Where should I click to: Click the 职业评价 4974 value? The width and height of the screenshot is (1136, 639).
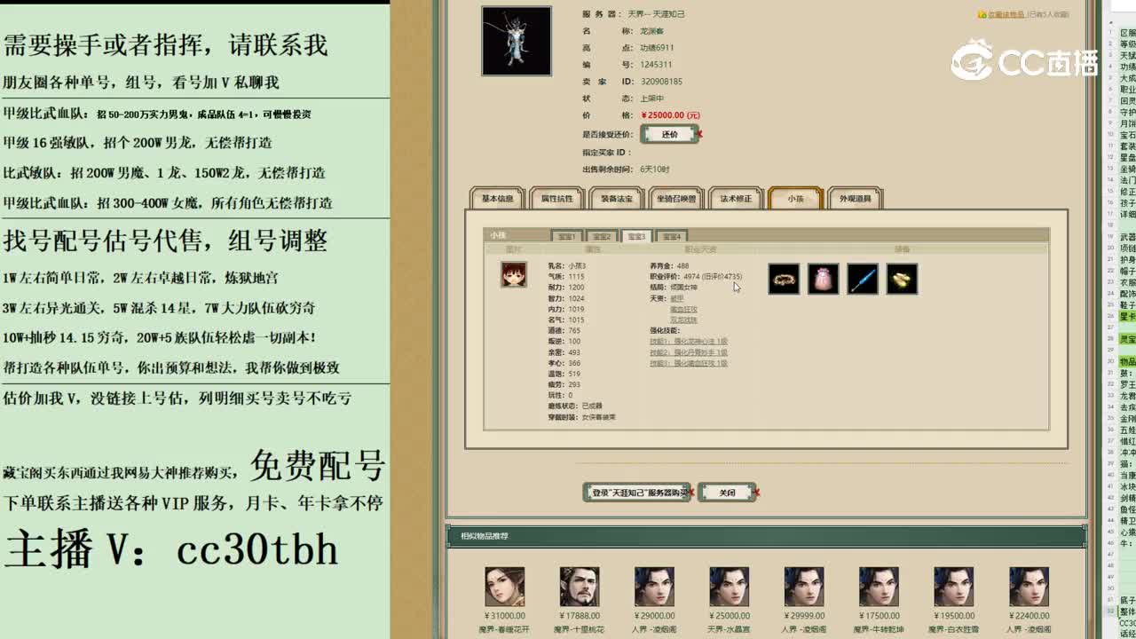coord(691,277)
